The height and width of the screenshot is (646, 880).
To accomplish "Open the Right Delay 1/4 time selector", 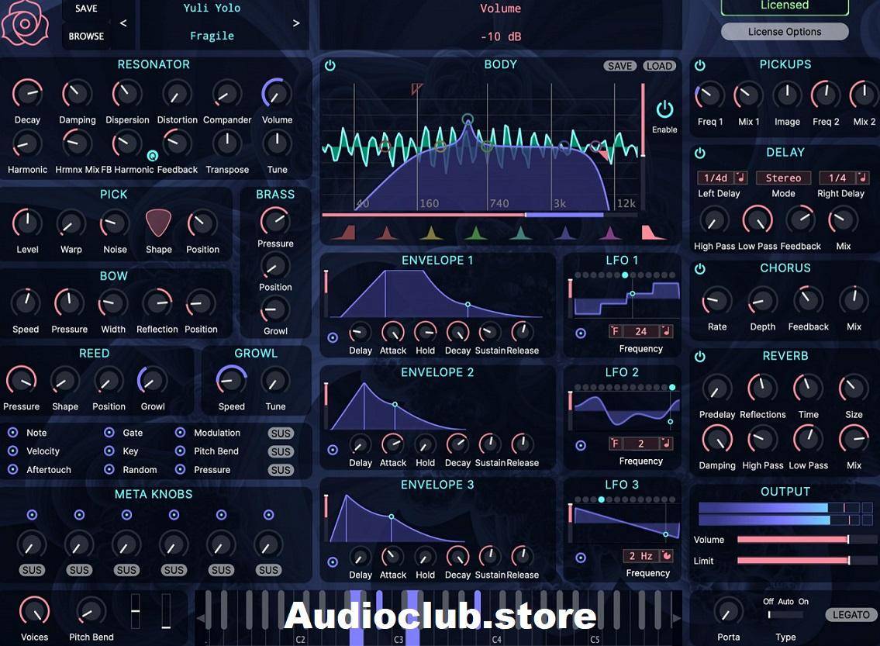I will 837,178.
